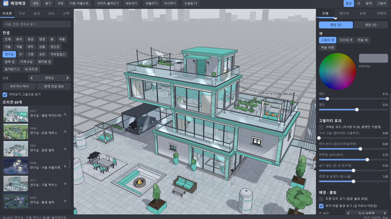Switch to the 파츠 tab

pos(51,13)
